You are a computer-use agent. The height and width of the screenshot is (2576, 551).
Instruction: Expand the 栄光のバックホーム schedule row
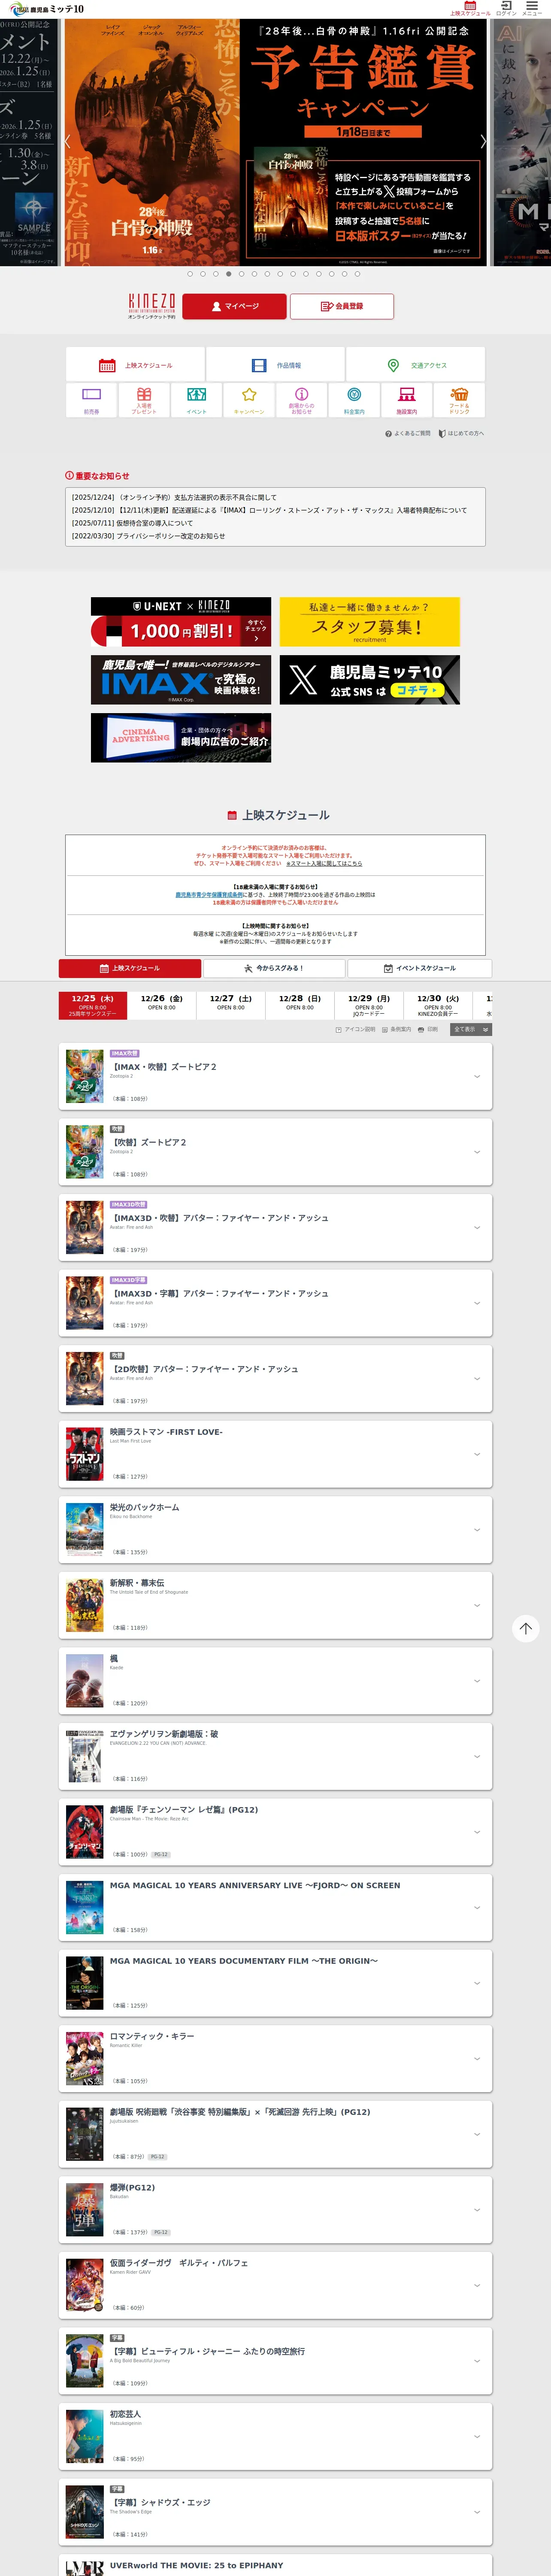275,1529
